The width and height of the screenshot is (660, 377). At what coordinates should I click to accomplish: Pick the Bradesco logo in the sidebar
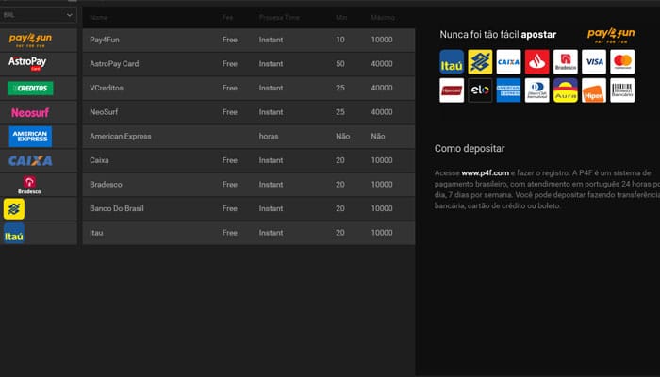click(x=29, y=185)
